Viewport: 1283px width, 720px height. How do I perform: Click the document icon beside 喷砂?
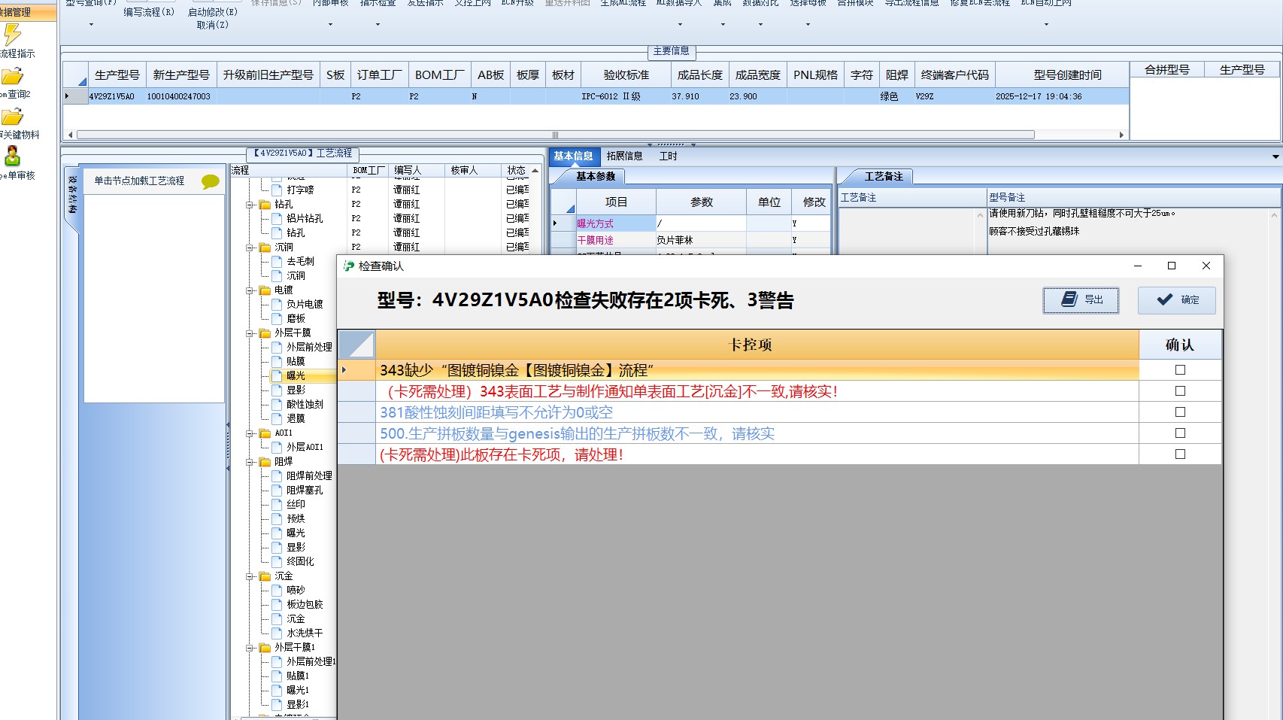[277, 590]
